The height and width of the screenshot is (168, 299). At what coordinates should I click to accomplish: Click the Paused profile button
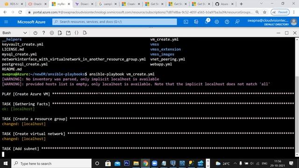coord(280,12)
